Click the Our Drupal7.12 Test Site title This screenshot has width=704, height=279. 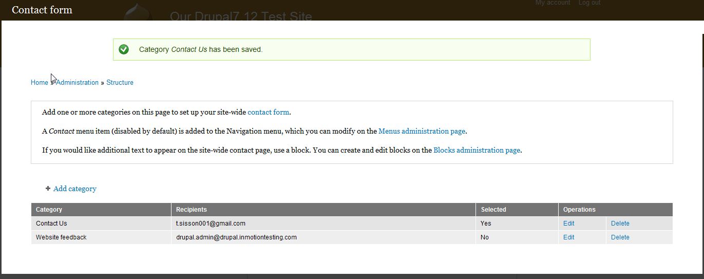click(241, 16)
